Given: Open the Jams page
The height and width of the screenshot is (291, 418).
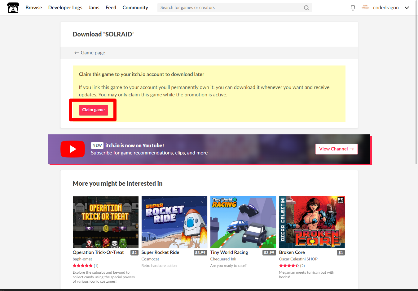Looking at the screenshot, I should (94, 8).
